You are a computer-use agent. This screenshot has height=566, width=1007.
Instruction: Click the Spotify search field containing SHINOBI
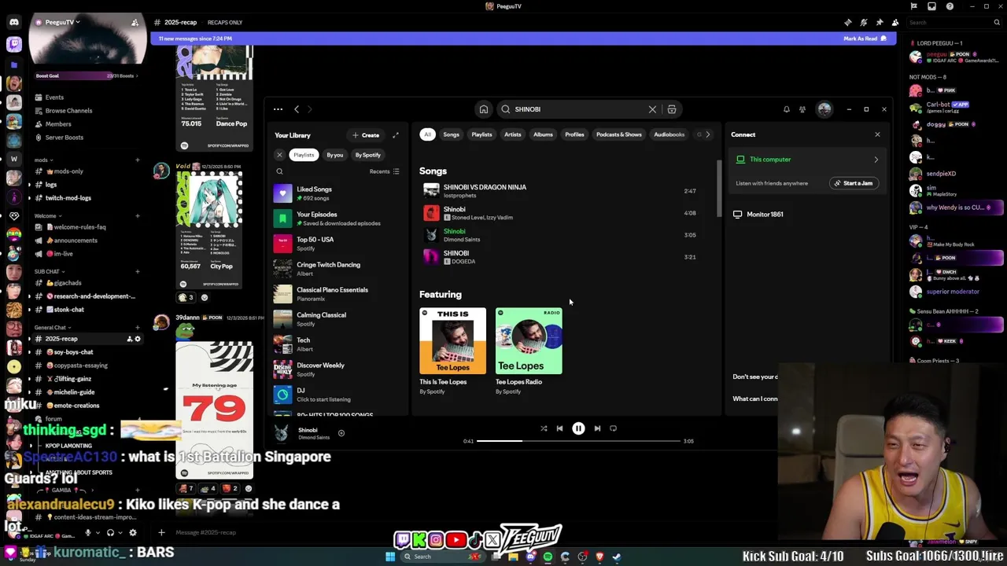click(580, 109)
